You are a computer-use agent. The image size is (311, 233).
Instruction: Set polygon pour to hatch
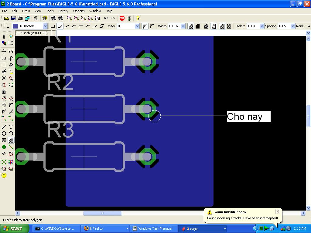[197, 26]
